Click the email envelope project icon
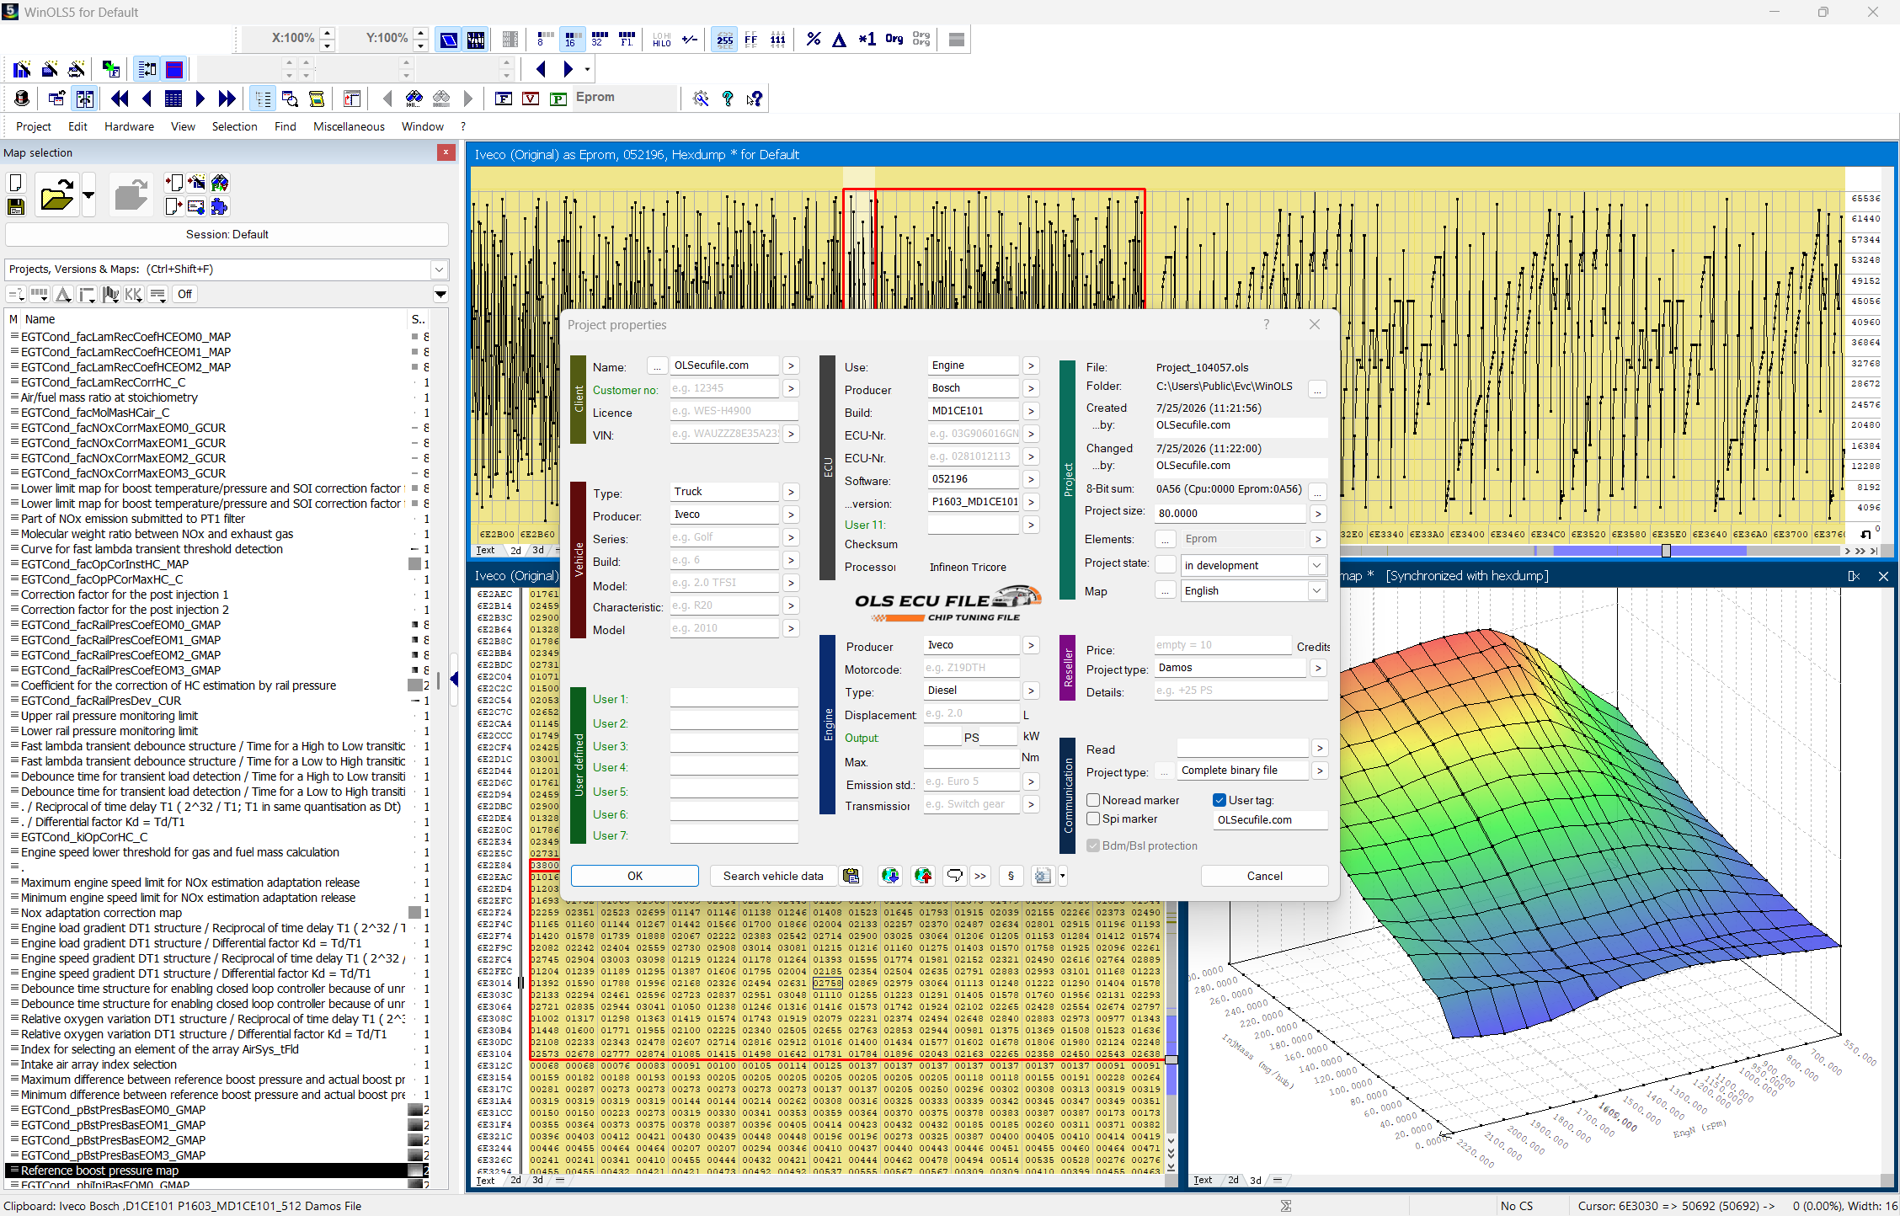 pyautogui.click(x=196, y=206)
